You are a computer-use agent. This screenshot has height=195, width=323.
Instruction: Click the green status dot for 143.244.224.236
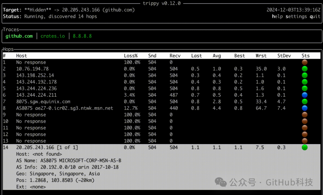coord(305,88)
